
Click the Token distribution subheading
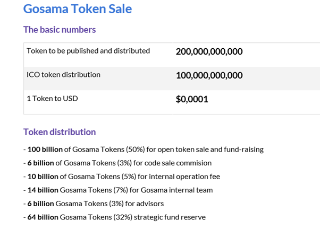60,132
